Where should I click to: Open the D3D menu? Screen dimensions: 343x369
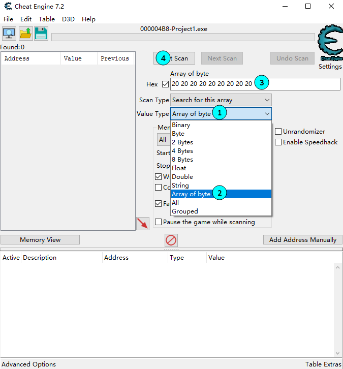click(68, 19)
